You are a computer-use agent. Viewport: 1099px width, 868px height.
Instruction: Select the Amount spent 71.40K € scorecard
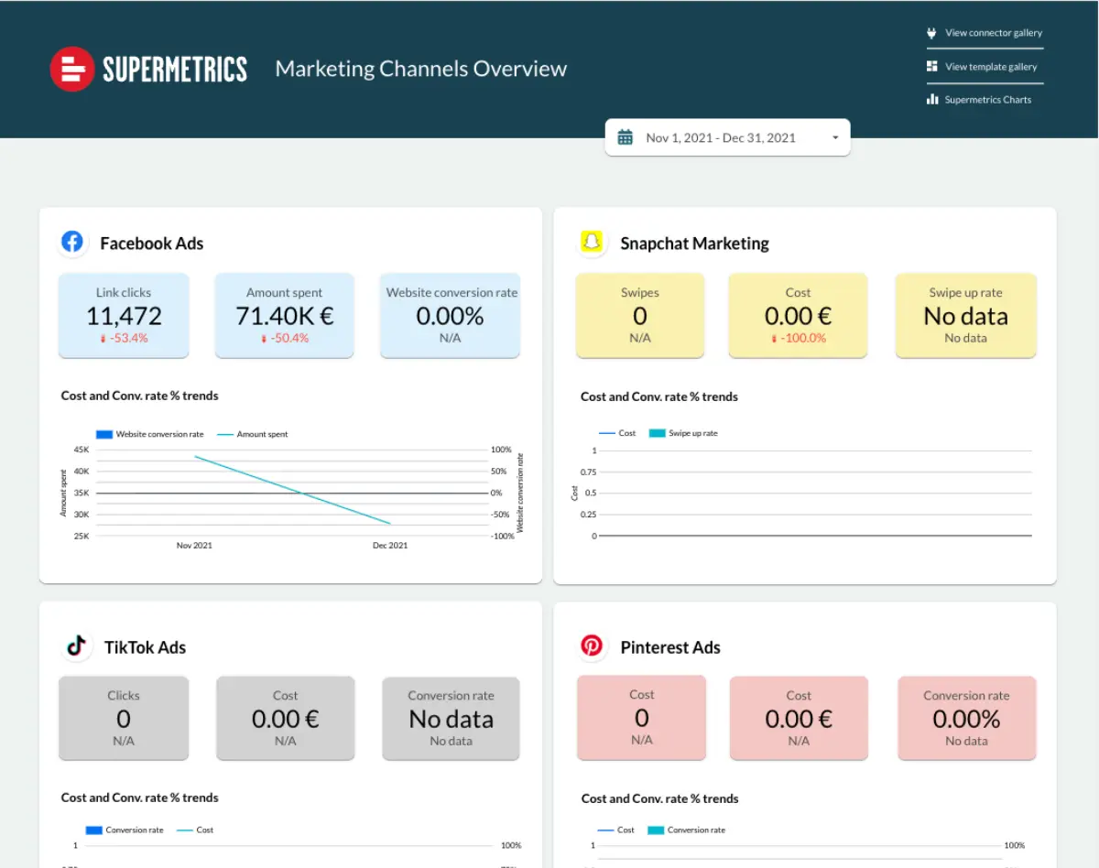point(284,315)
